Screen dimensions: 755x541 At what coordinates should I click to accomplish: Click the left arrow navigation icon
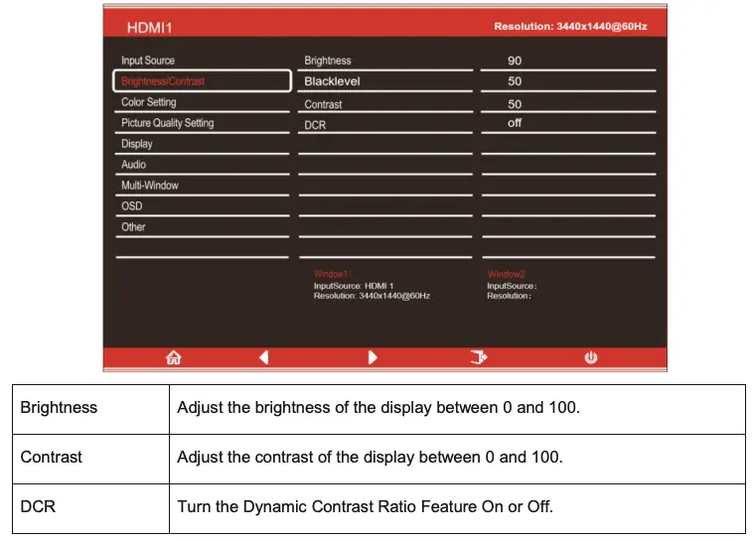[264, 357]
